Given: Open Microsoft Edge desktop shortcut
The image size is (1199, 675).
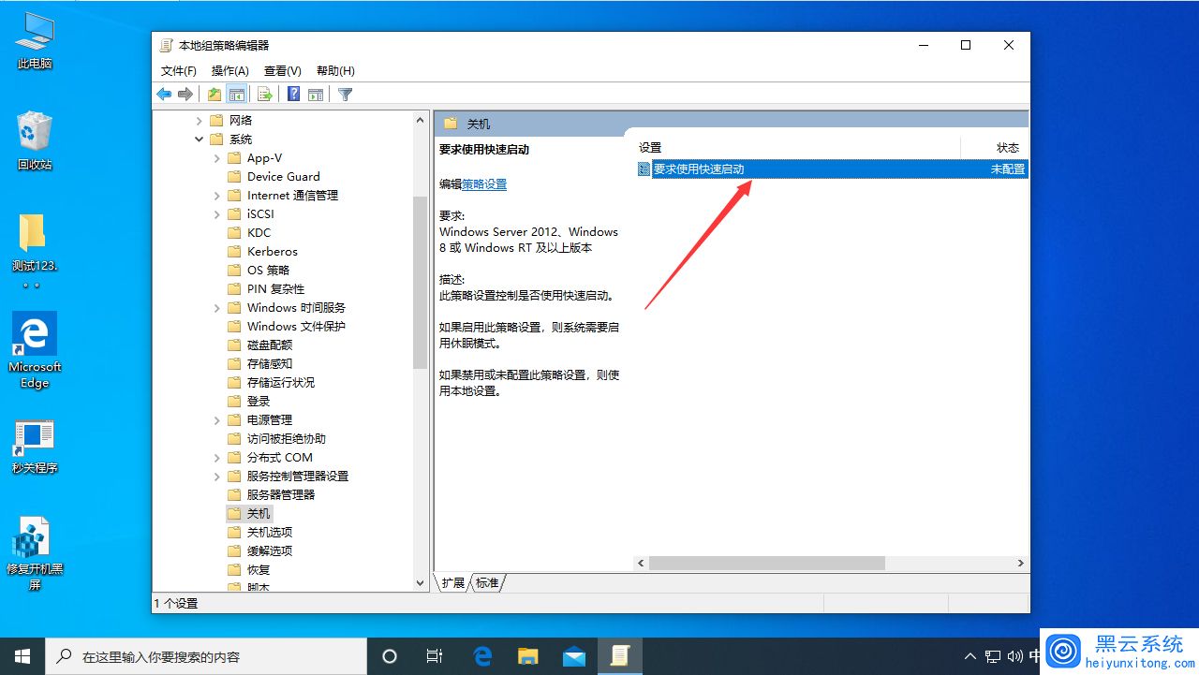Looking at the screenshot, I should (35, 351).
